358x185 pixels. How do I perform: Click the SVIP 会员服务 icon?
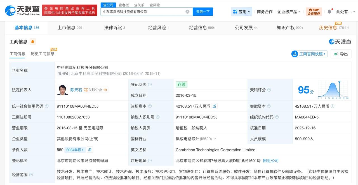point(314,11)
